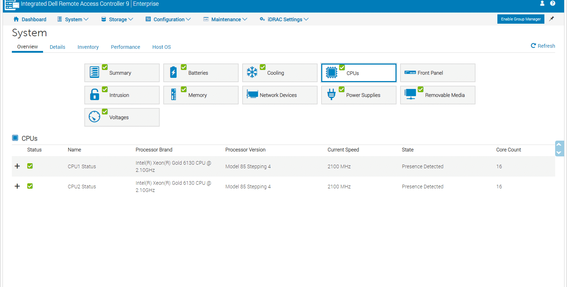Viewport: 567px width, 287px height.
Task: Click the State column header
Action: [x=408, y=150]
